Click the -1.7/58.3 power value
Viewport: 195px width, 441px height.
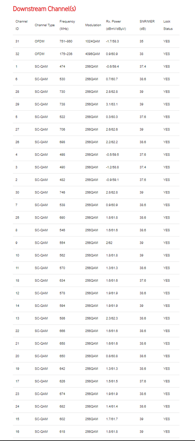click(x=112, y=41)
